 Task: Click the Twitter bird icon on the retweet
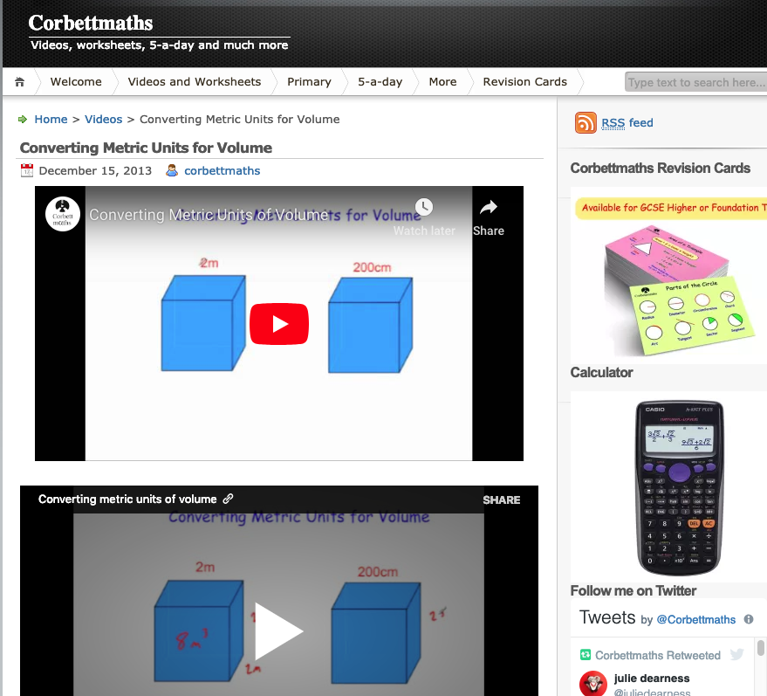737,654
